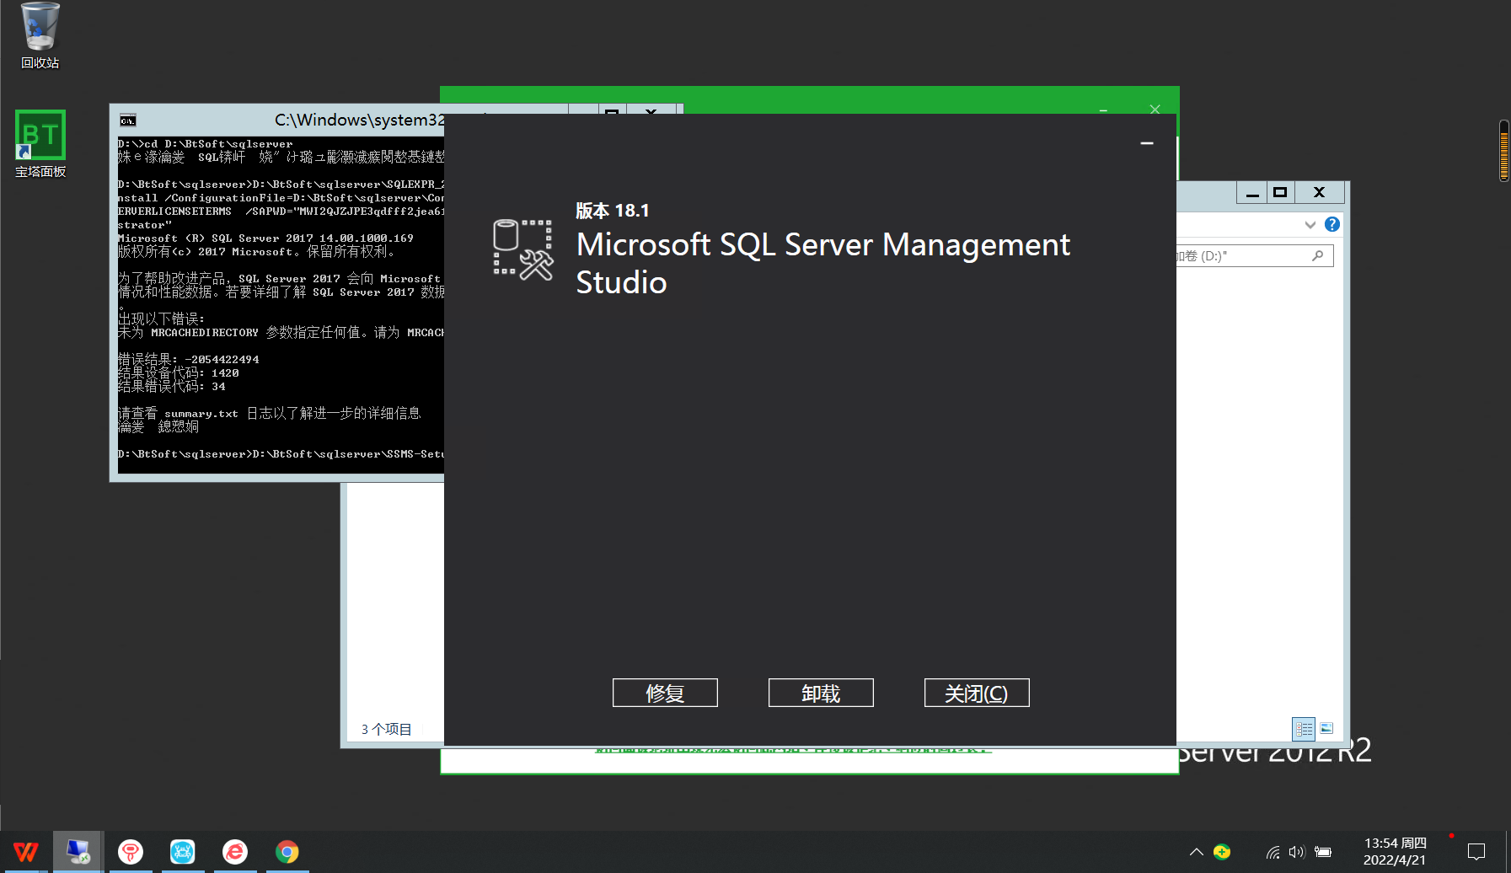Close the Explorer window

(x=1320, y=193)
